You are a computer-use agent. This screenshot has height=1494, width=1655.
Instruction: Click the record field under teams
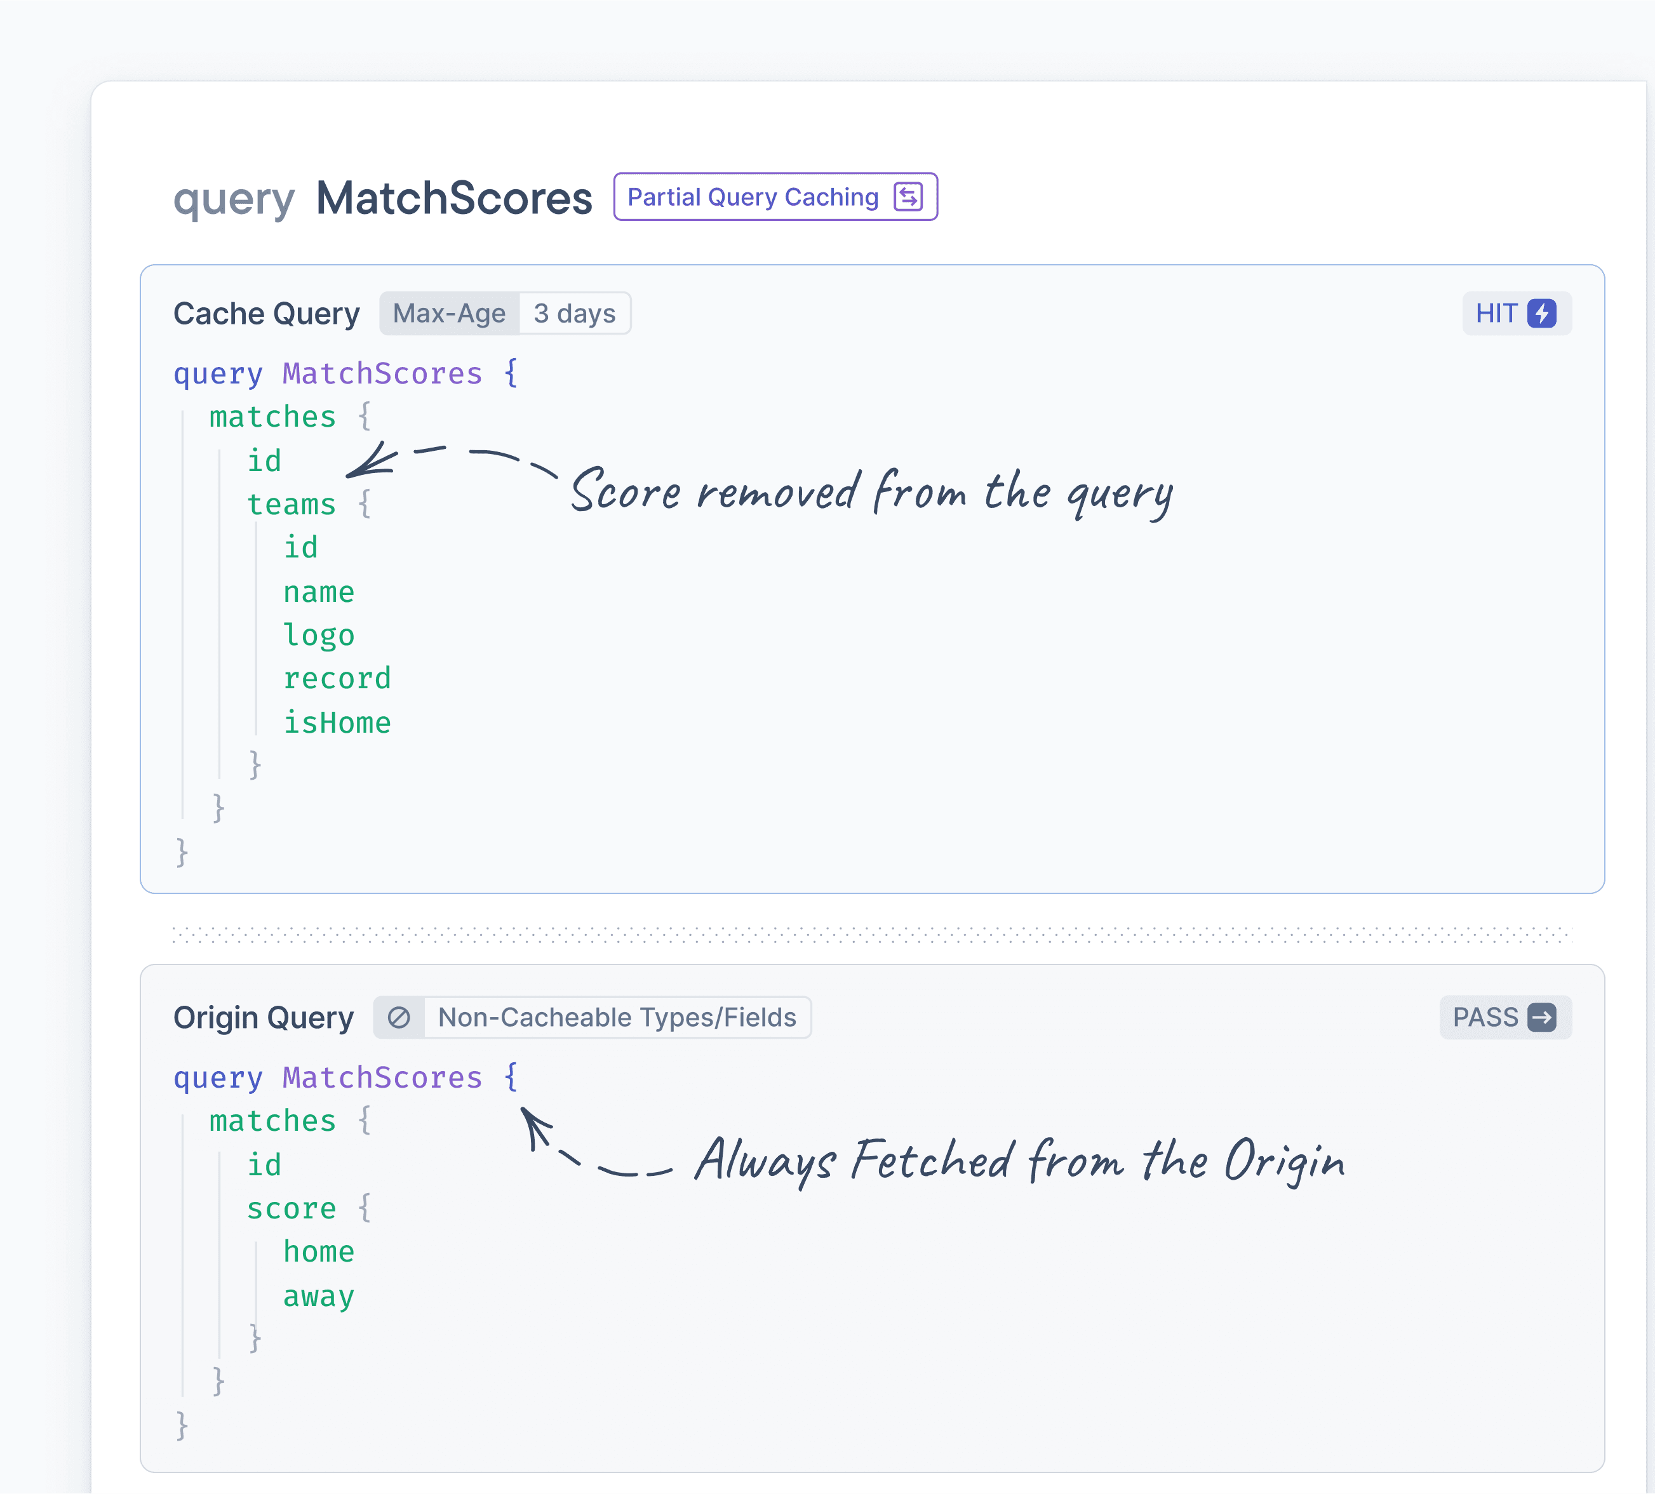(337, 679)
